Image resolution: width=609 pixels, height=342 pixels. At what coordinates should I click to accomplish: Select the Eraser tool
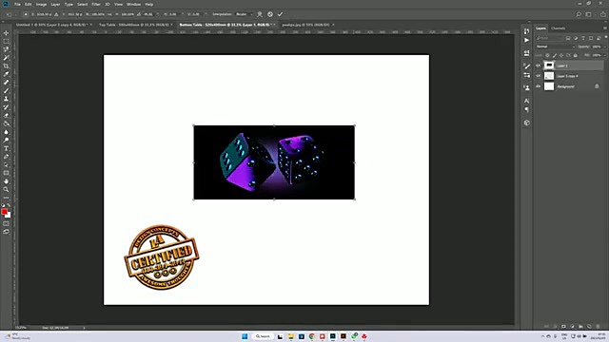tap(6, 116)
